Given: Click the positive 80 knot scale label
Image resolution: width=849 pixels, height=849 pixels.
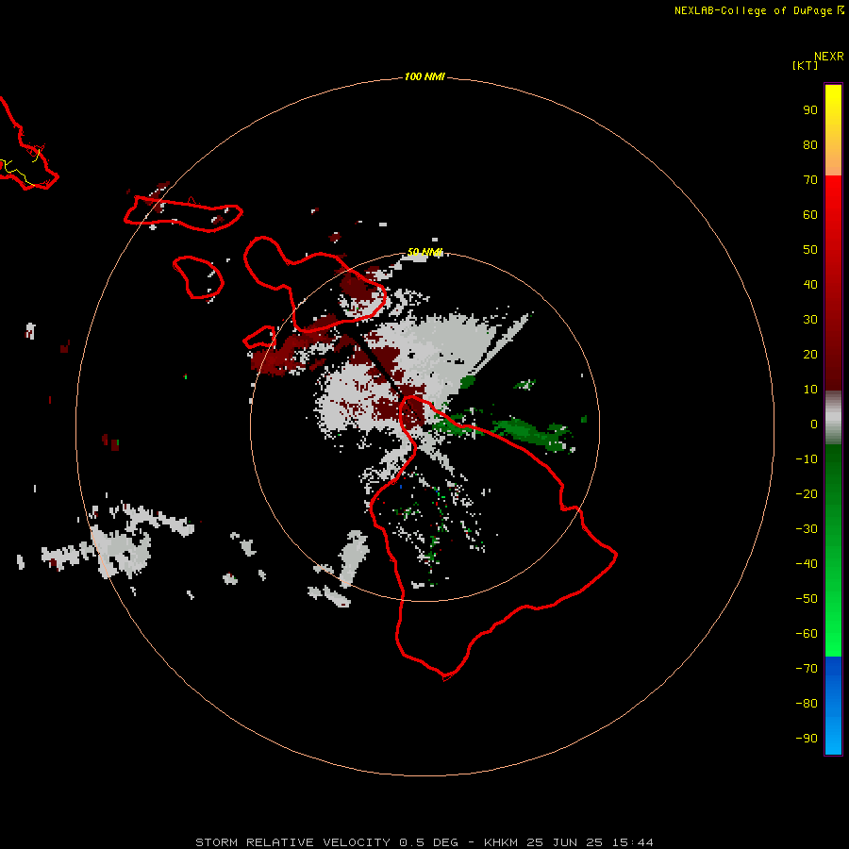Looking at the screenshot, I should [x=810, y=145].
